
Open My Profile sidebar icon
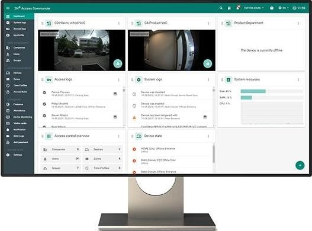coord(8,36)
